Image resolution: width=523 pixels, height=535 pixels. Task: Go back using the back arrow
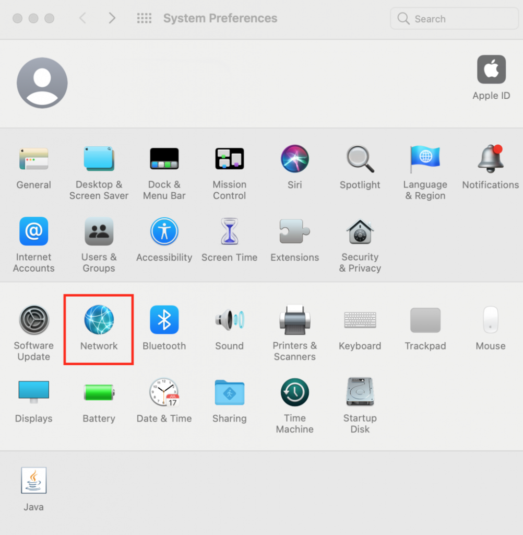(82, 18)
